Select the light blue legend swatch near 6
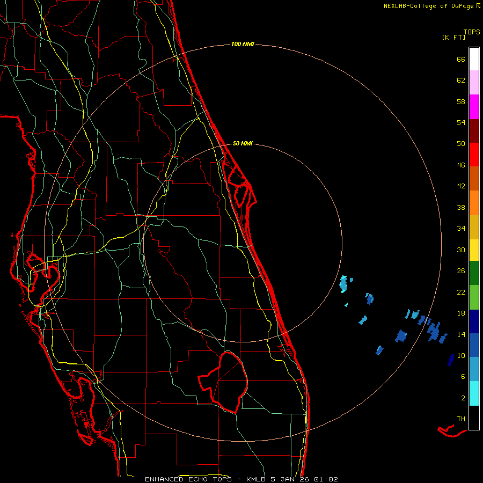 click(474, 369)
